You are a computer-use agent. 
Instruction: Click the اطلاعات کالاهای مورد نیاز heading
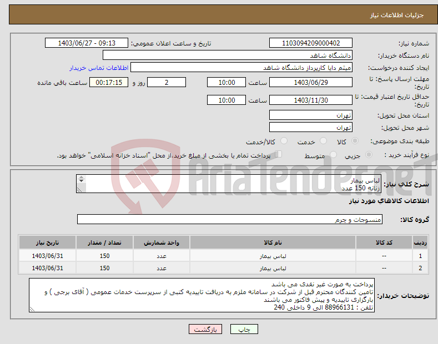coord(389,201)
